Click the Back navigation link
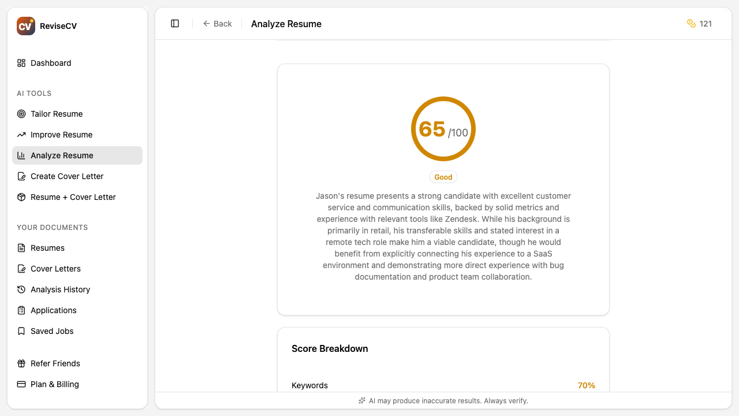 point(218,23)
